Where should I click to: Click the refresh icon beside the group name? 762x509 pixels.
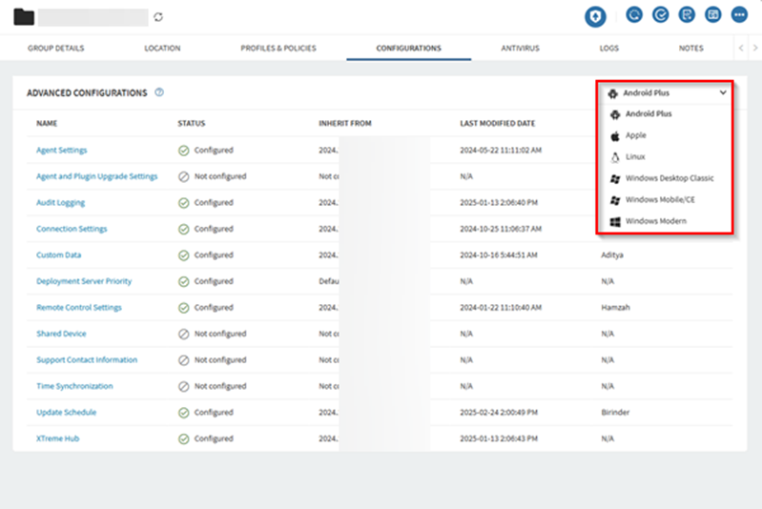(x=158, y=17)
